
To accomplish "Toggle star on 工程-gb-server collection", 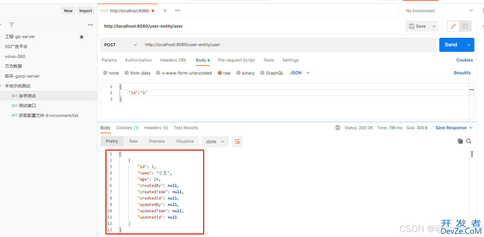I will coord(82,37).
